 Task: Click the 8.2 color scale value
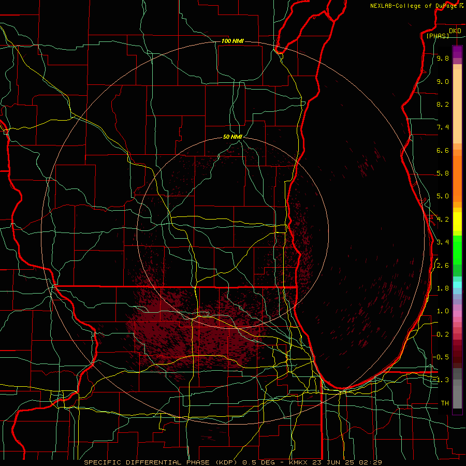(443, 105)
